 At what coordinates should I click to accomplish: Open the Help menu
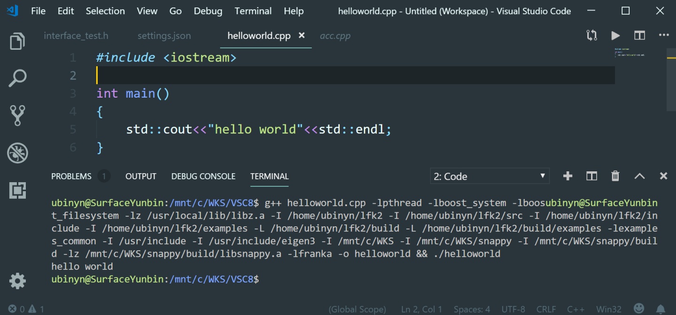click(x=294, y=11)
